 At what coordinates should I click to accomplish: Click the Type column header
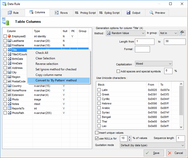47,31
